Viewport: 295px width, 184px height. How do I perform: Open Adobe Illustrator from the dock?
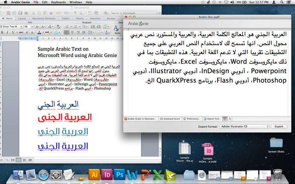[94, 174]
